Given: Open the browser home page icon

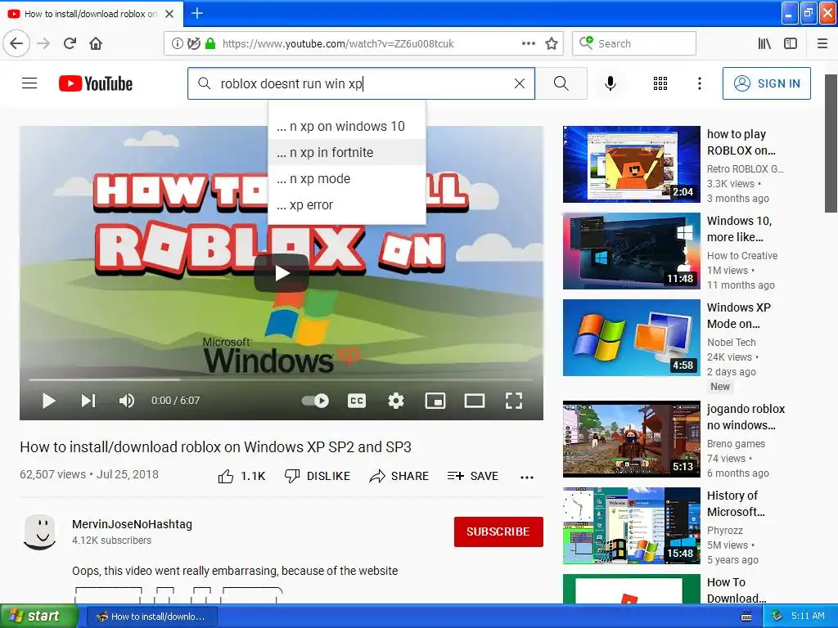Looking at the screenshot, I should click(96, 43).
